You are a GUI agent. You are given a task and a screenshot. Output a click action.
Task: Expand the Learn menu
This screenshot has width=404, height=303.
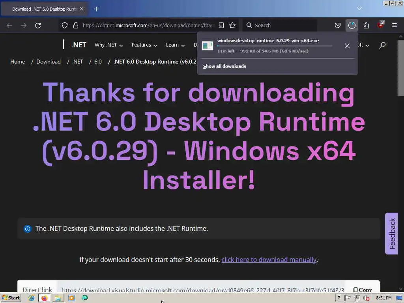pyautogui.click(x=175, y=45)
